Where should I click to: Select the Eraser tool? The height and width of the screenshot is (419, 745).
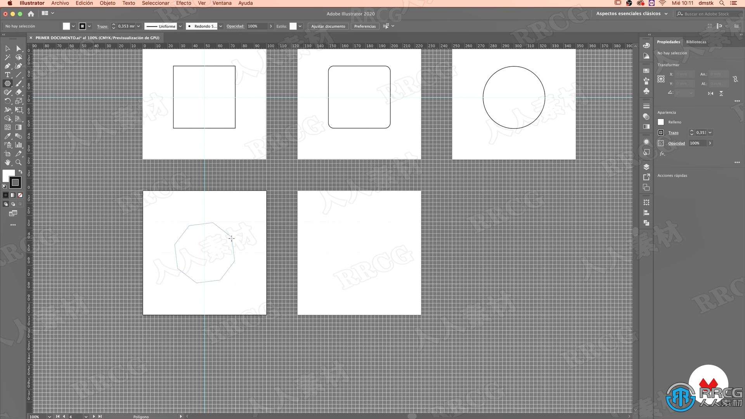point(19,92)
